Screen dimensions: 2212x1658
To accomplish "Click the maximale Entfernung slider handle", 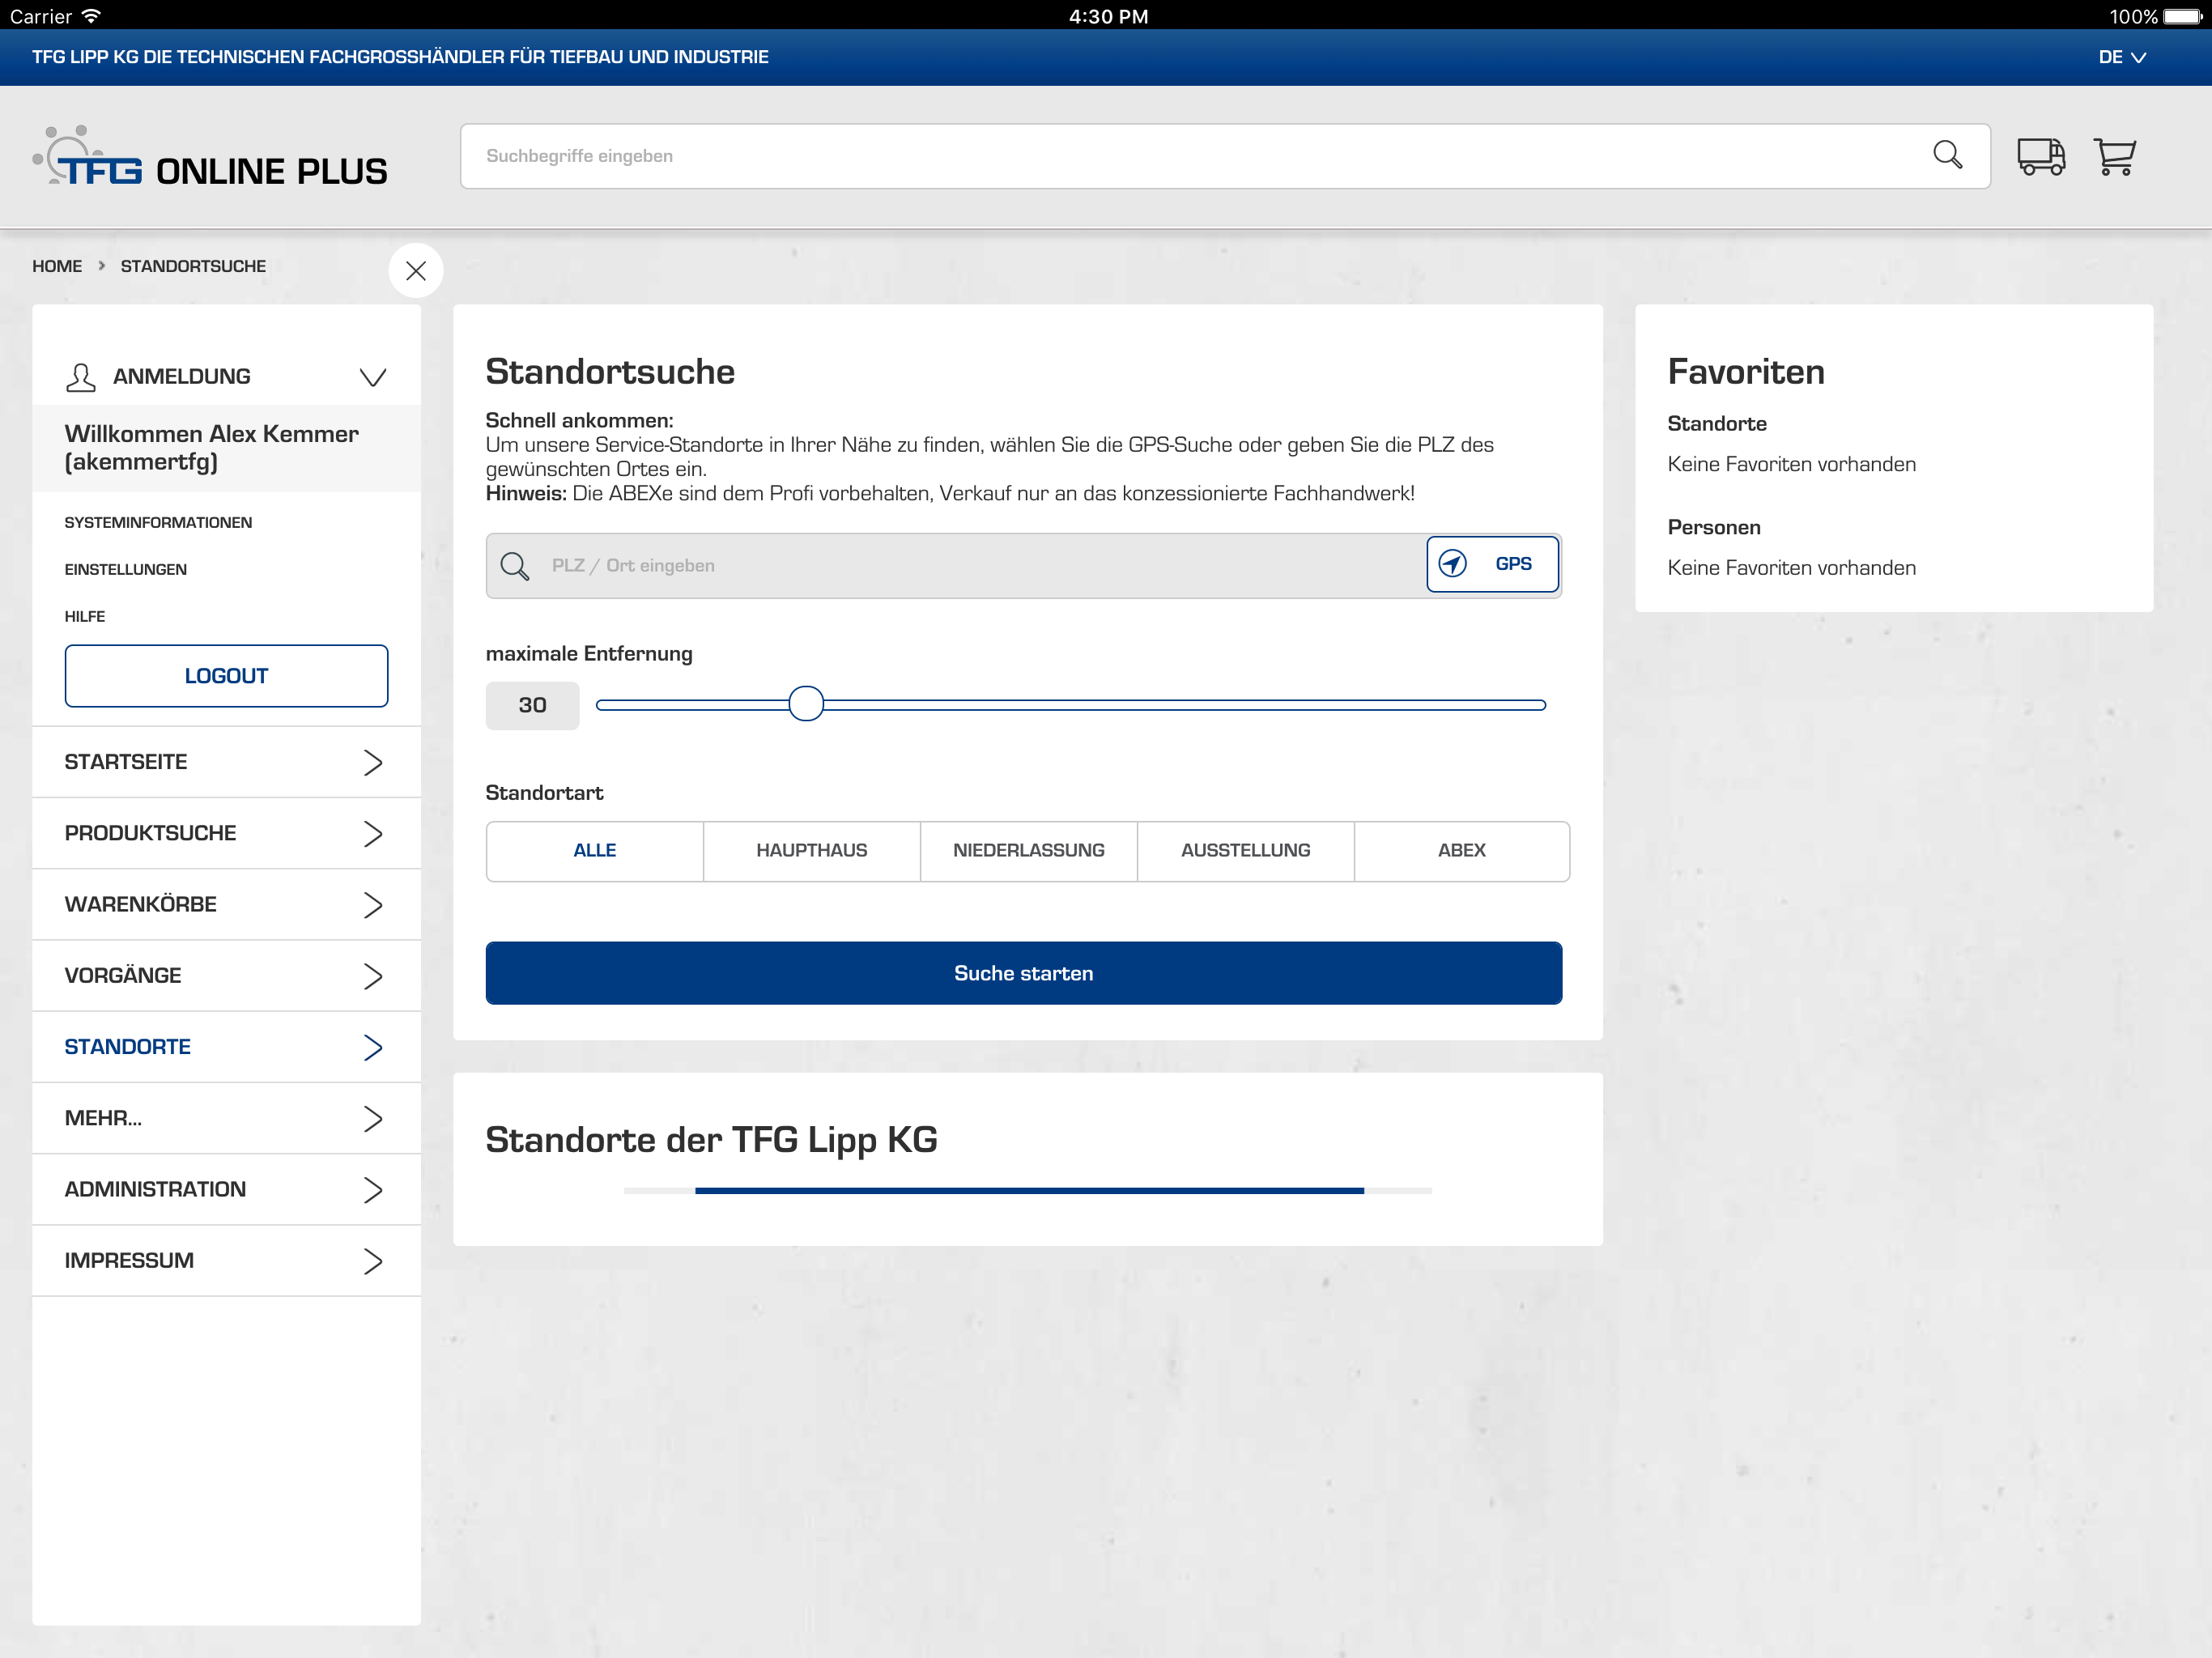I will click(806, 704).
